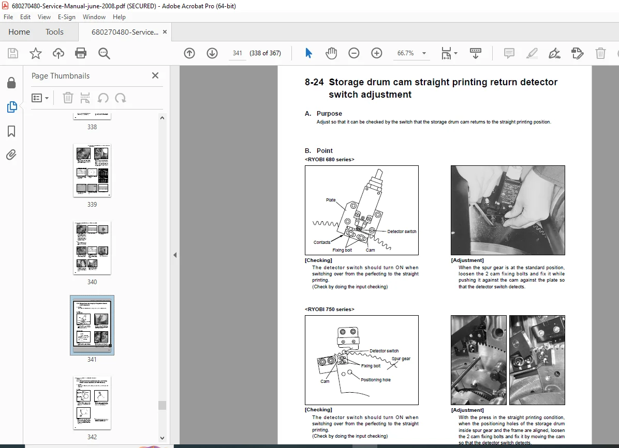The height and width of the screenshot is (448, 619).
Task: Zoom out with the minus button
Action: (x=353, y=53)
